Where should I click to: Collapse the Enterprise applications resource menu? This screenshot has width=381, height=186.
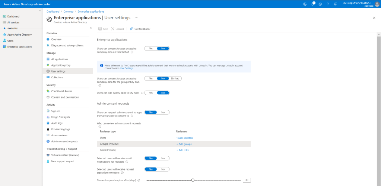click(x=91, y=28)
